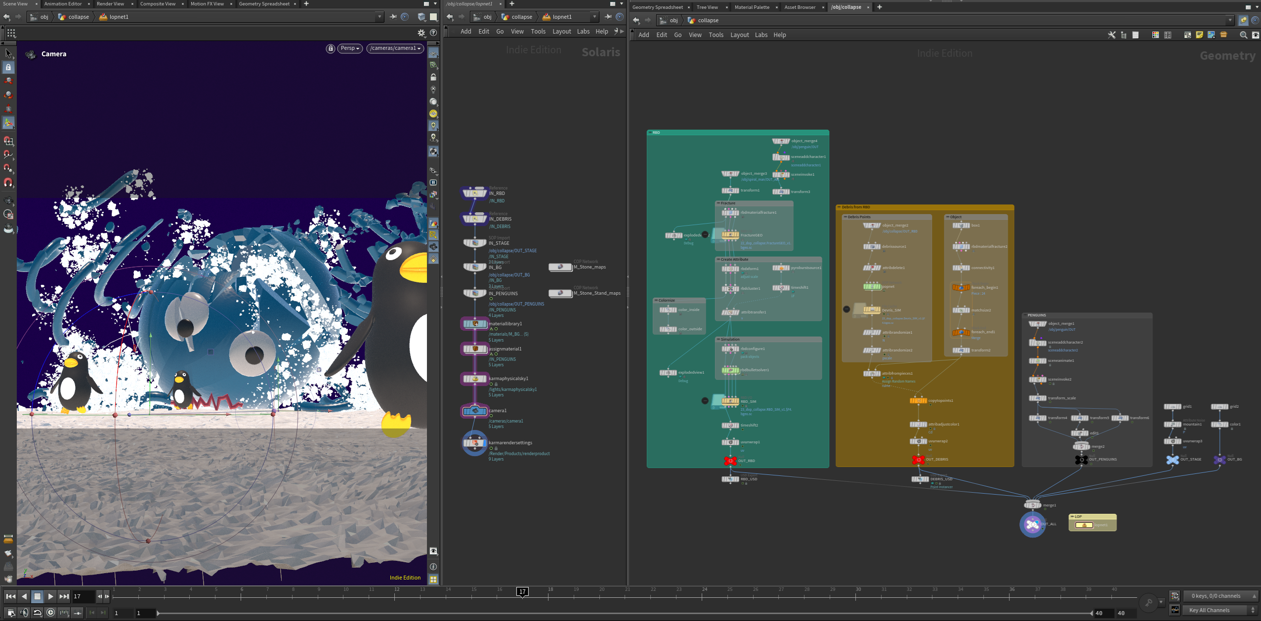Viewport: 1261px width, 621px height.
Task: Toggle real time playback clock button
Action: coord(50,613)
